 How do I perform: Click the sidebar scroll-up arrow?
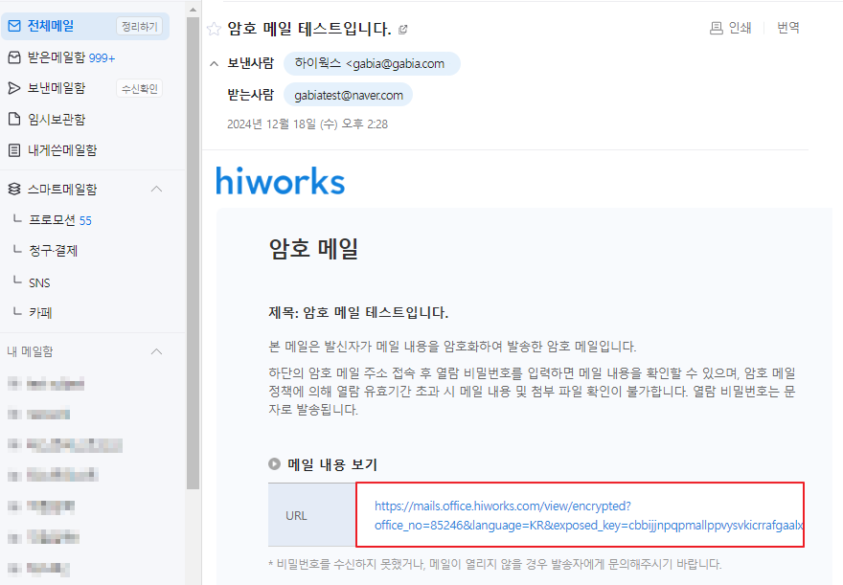tap(193, 10)
